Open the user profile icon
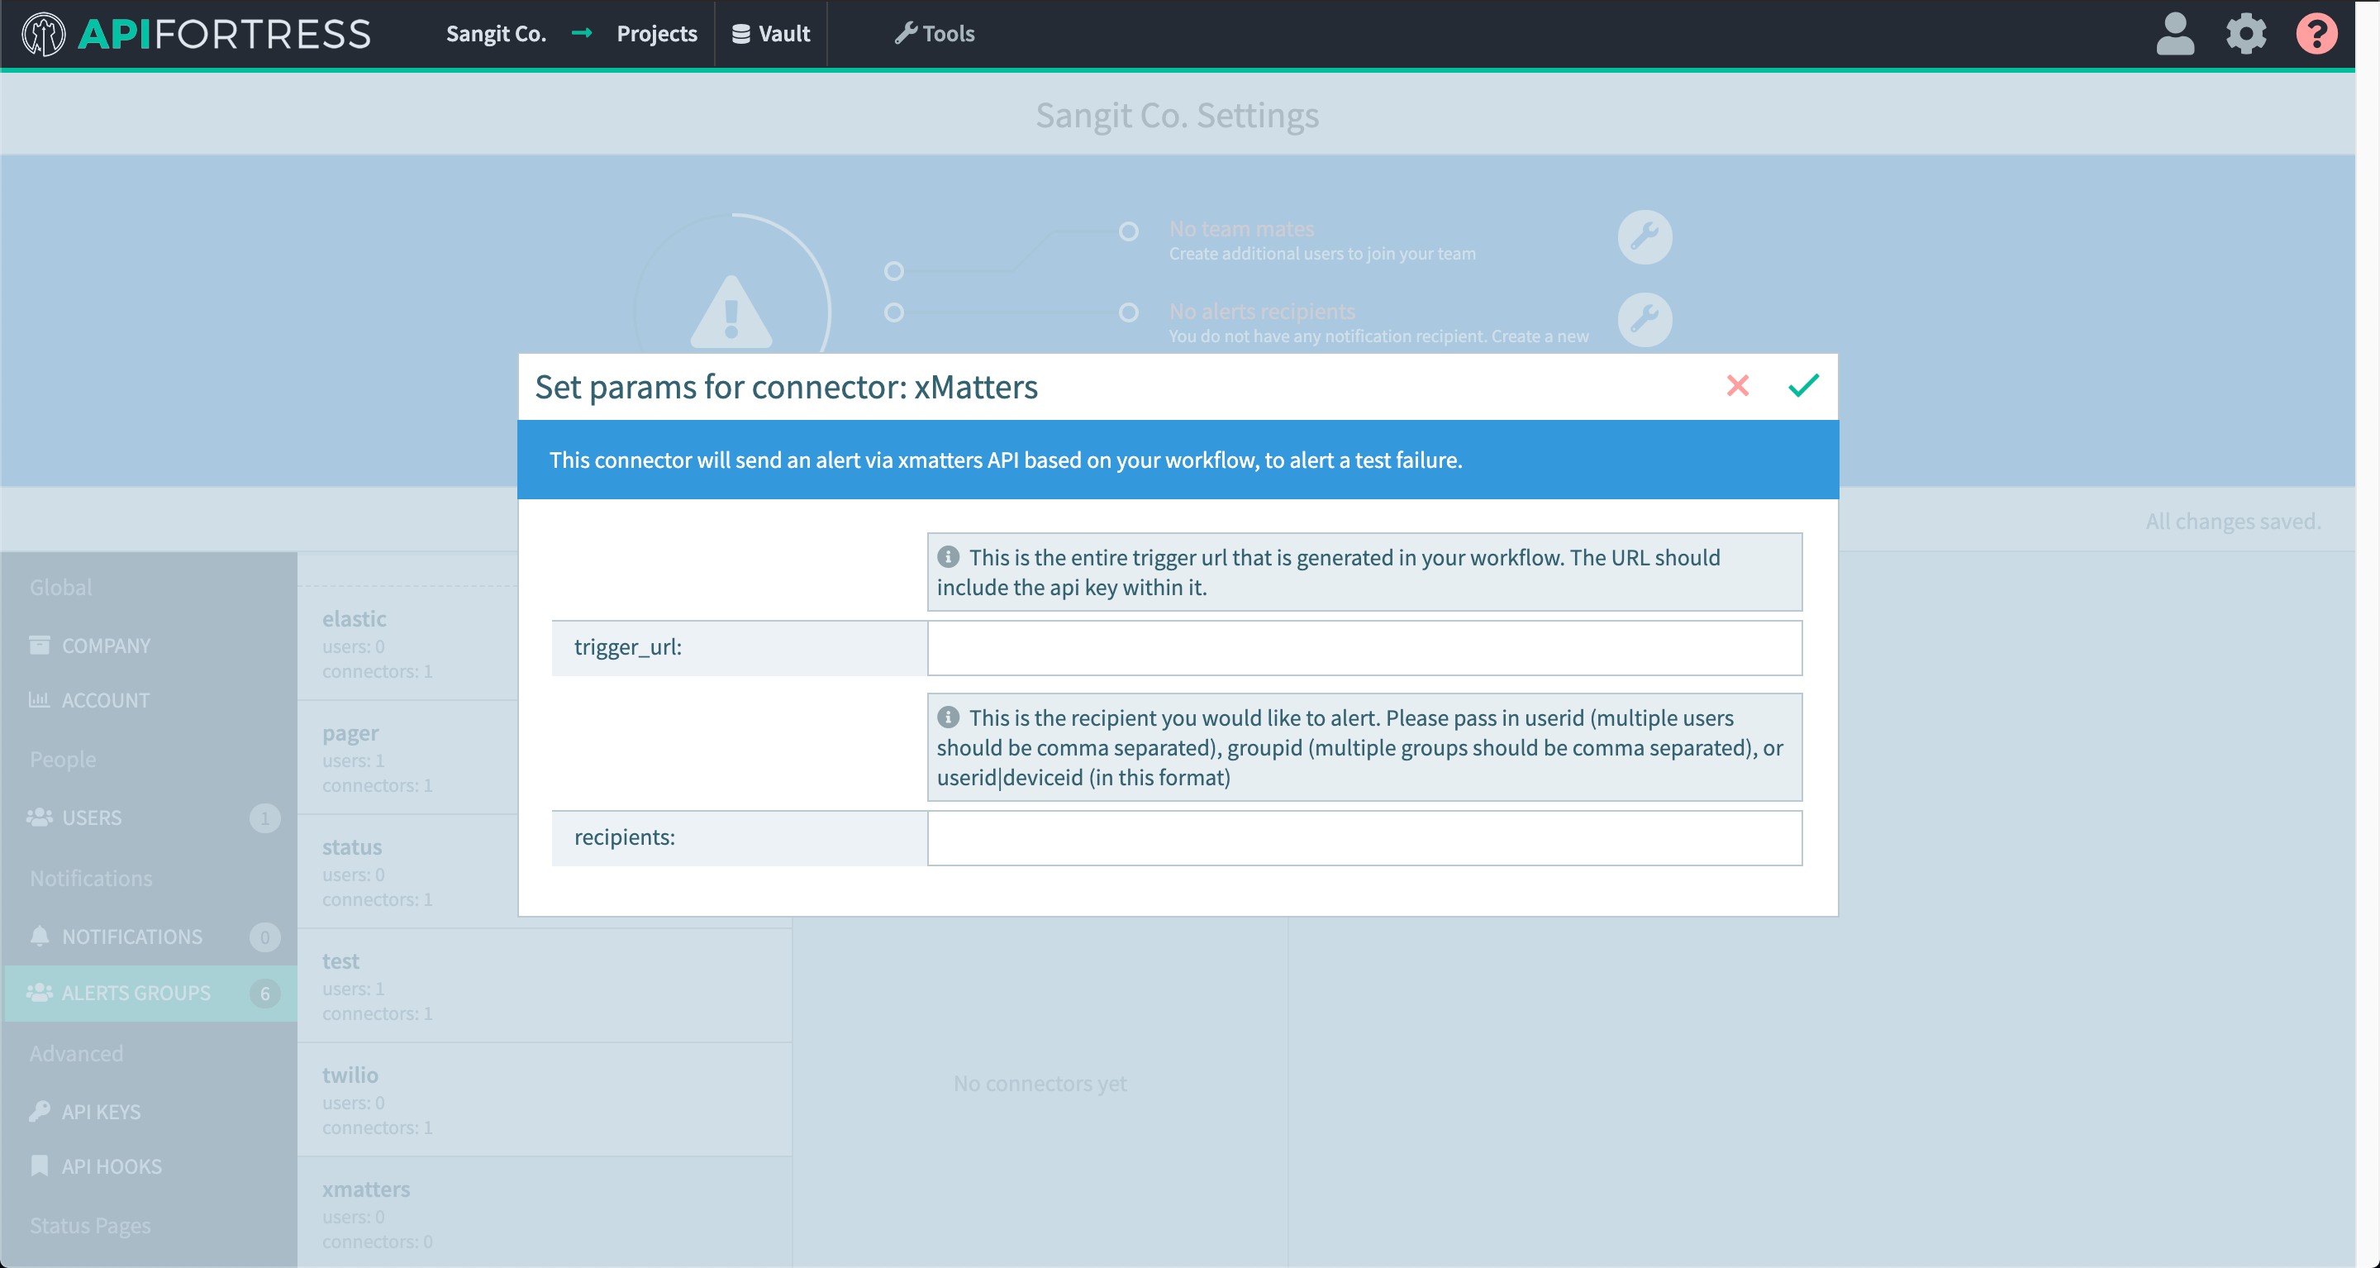This screenshot has width=2380, height=1268. coord(2175,34)
